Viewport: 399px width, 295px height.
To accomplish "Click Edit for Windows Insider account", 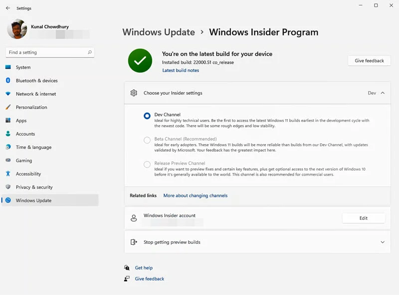I will click(364, 218).
